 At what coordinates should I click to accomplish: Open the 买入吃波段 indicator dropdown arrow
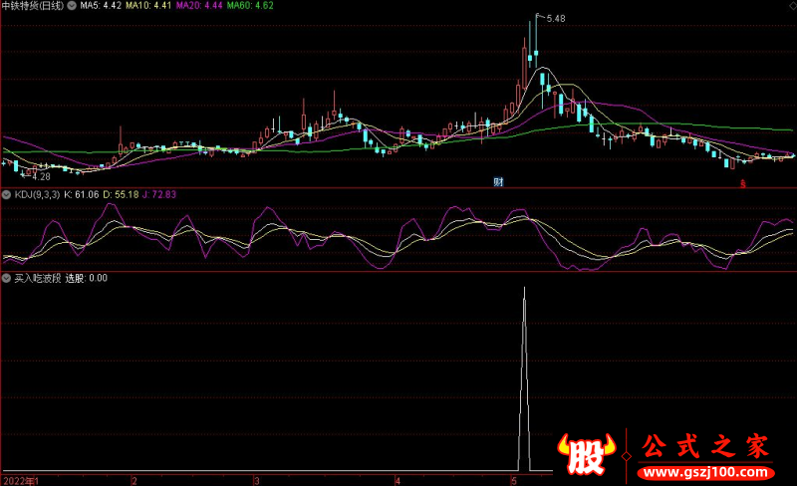click(7, 278)
